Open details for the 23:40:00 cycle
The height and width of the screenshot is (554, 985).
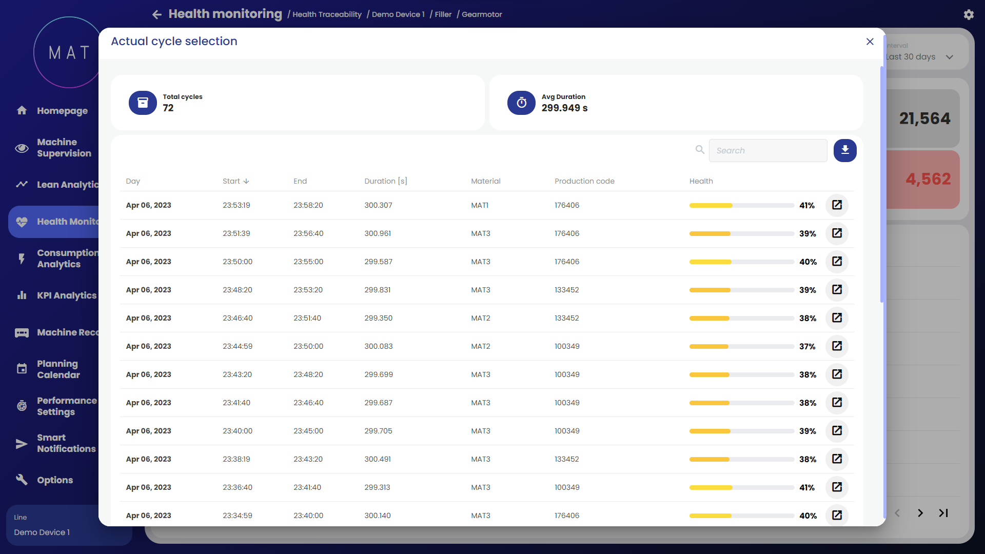(837, 431)
